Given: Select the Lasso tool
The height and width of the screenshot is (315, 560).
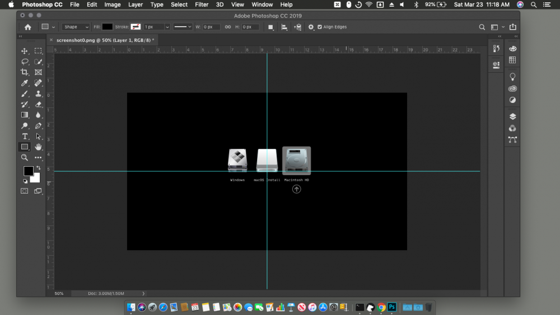Looking at the screenshot, I should [24, 62].
